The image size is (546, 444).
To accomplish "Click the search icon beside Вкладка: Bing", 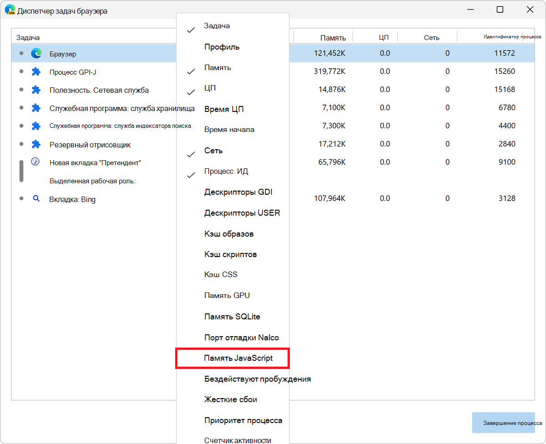I will [36, 199].
